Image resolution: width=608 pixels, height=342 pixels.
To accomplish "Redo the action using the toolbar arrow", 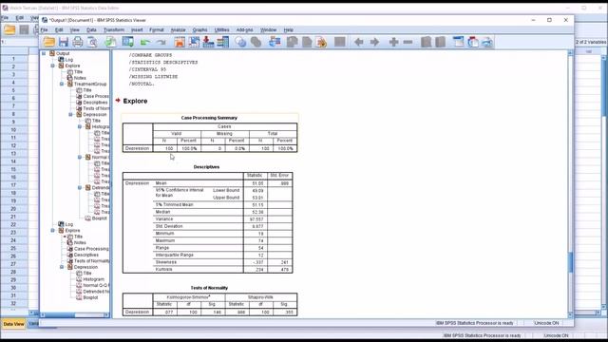I will [x=161, y=42].
